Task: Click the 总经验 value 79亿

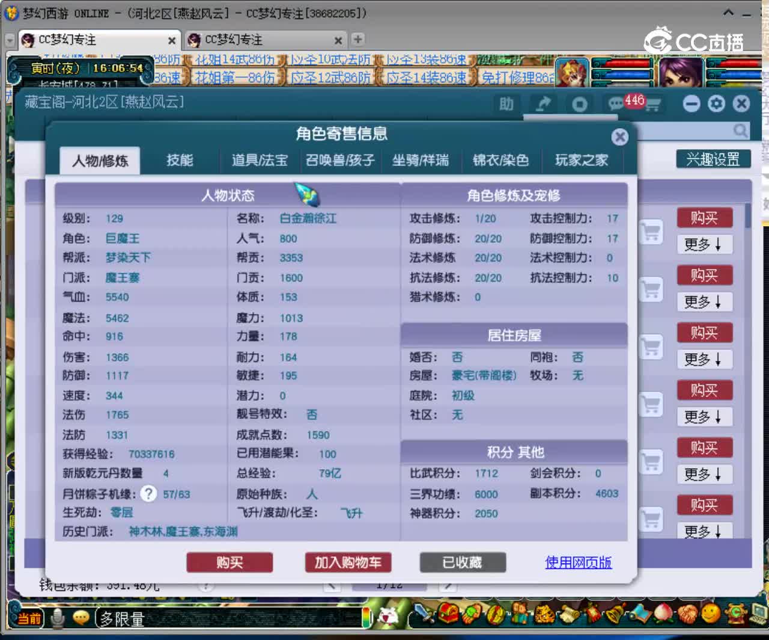Action: click(330, 473)
